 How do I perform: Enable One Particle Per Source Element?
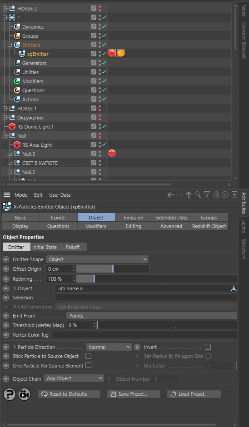[x=88, y=365]
